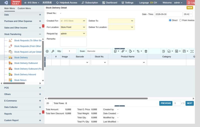Click the trash delete icon

coord(146,51)
